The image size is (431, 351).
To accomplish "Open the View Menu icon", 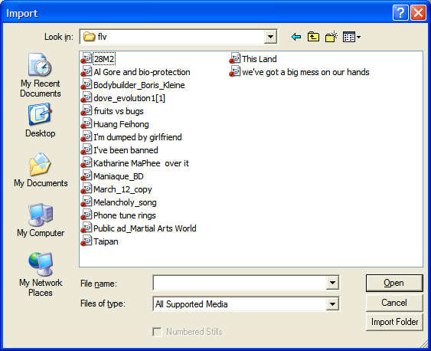I will 351,37.
